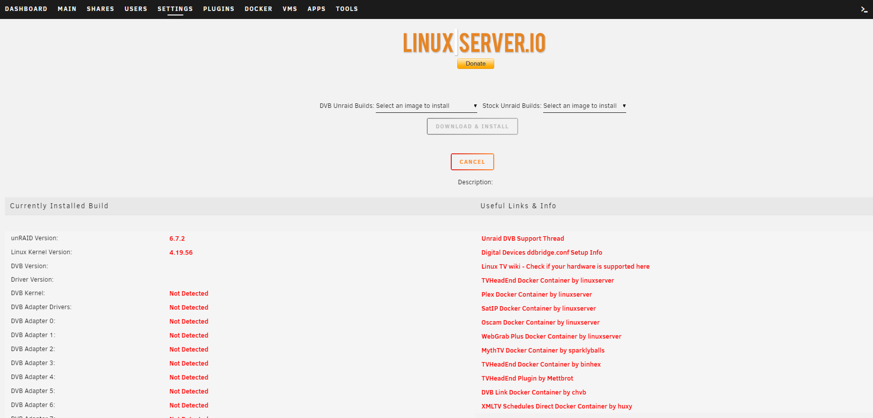The image size is (873, 418).
Task: Click the Cancel button
Action: tap(472, 162)
